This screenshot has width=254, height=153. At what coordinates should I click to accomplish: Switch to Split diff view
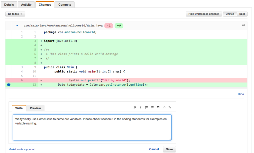[x=242, y=14]
